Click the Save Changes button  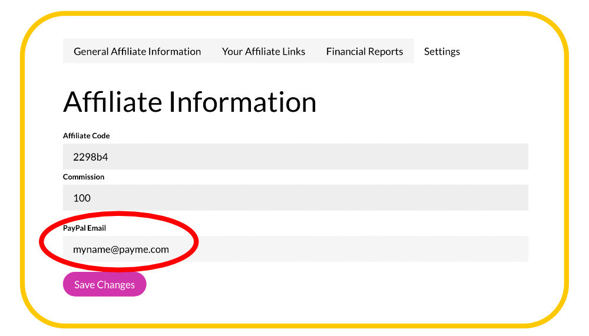click(x=104, y=284)
